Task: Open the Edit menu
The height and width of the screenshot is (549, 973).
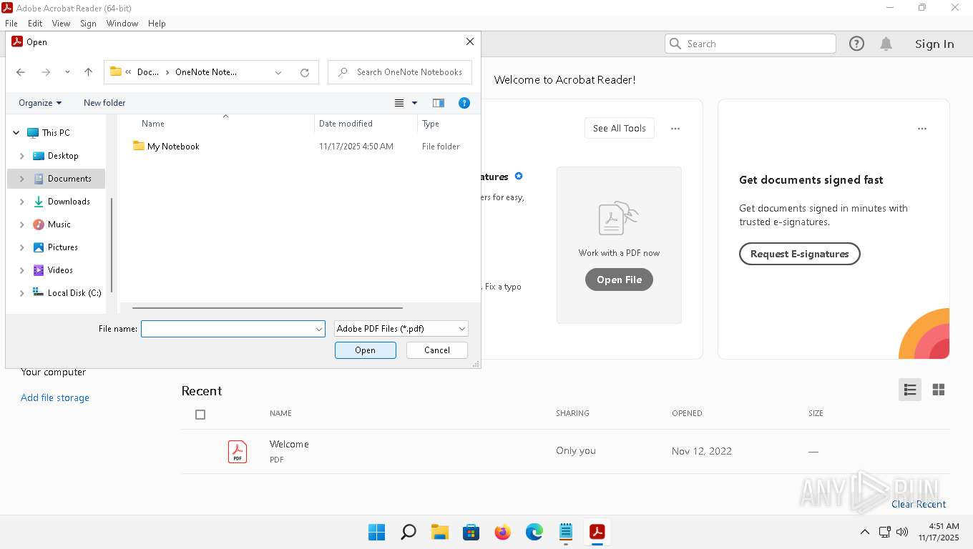Action: click(x=35, y=24)
